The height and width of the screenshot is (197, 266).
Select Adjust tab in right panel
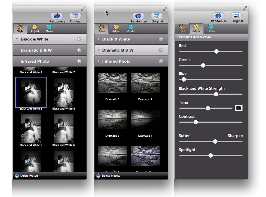(x=196, y=28)
